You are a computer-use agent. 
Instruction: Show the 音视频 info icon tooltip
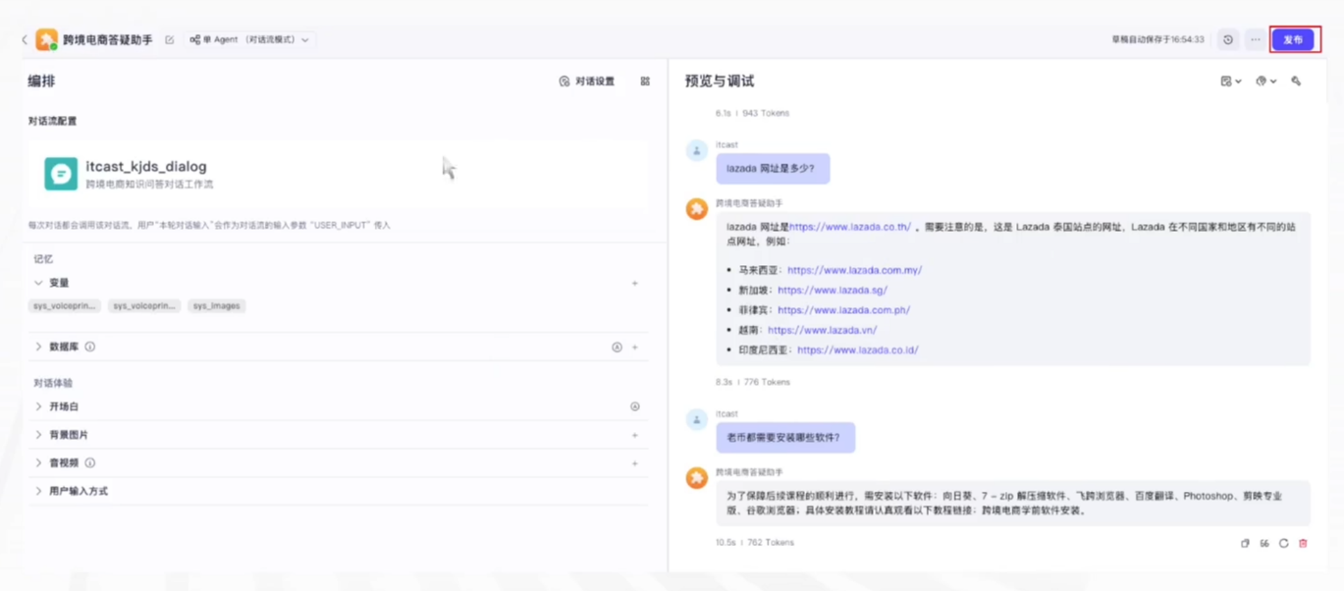[x=89, y=463]
